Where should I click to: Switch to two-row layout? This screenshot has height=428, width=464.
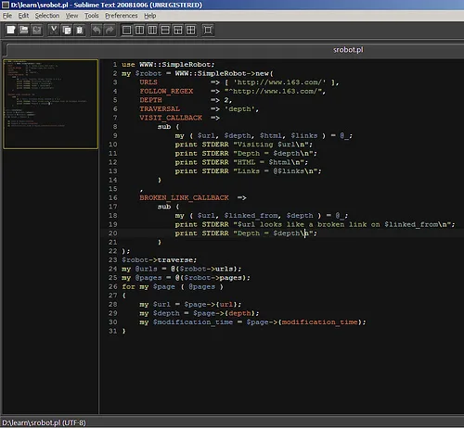tap(165, 30)
